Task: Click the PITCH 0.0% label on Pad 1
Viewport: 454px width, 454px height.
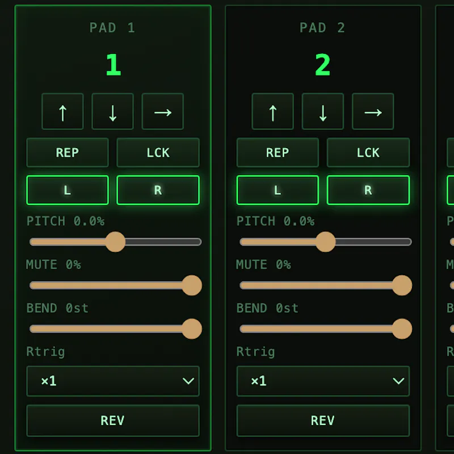Action: 65,221
